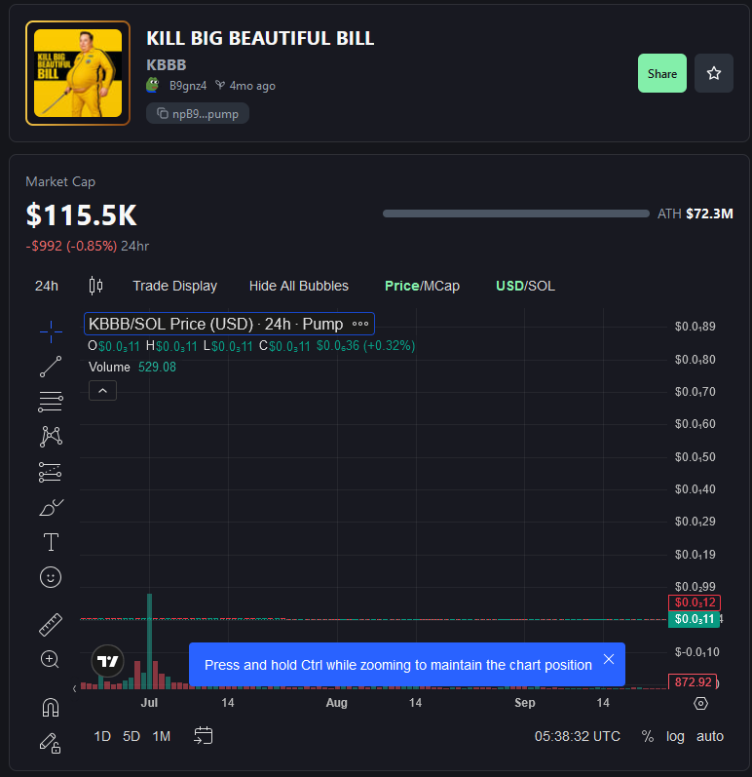Open the emoji icons tool

pyautogui.click(x=51, y=577)
